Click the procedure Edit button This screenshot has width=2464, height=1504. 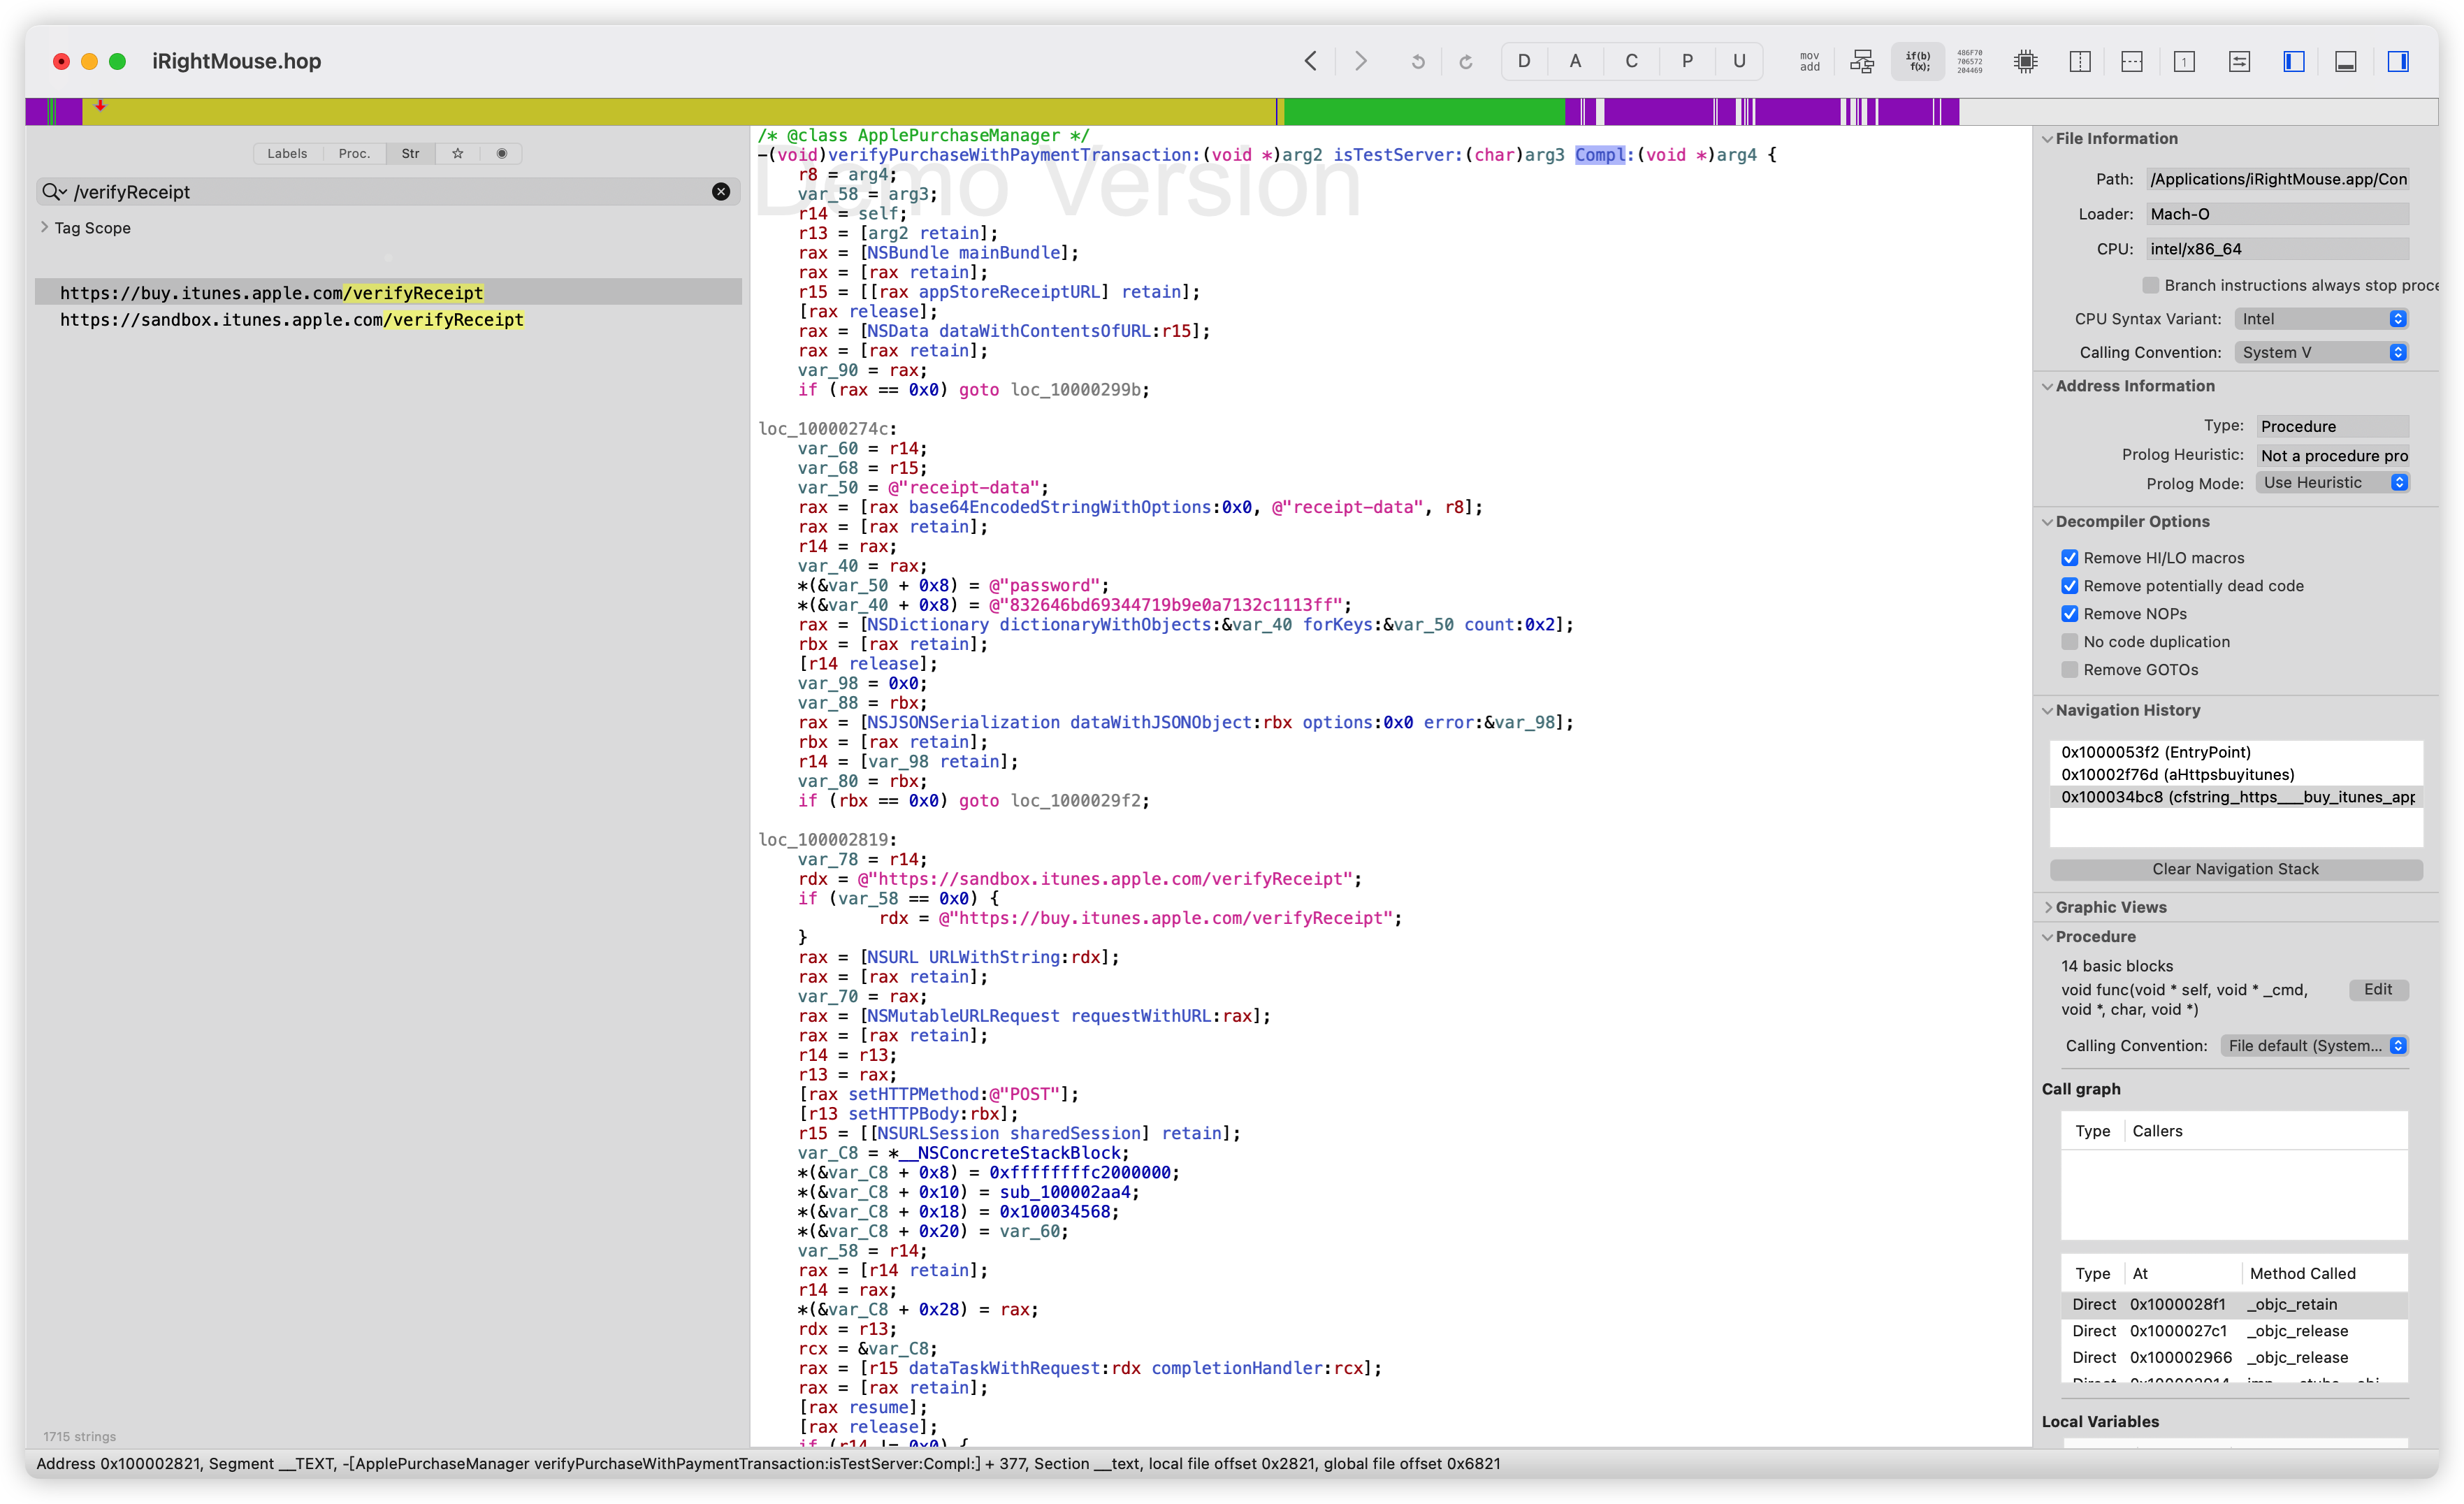click(x=2377, y=989)
